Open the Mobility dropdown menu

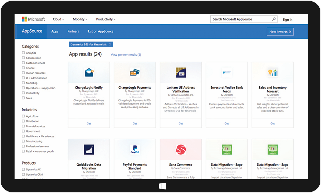click(x=80, y=19)
